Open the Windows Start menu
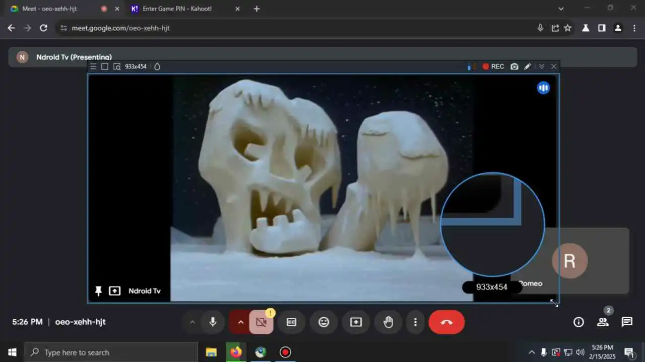 pyautogui.click(x=12, y=352)
